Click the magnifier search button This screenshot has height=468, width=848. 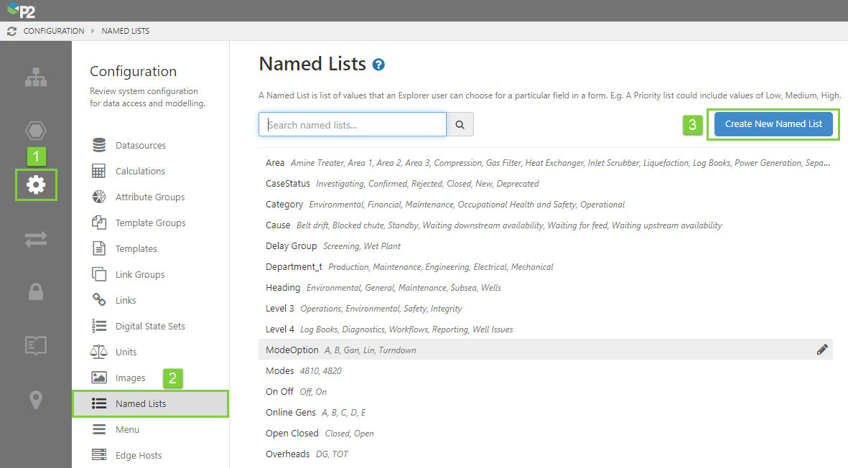pyautogui.click(x=460, y=124)
